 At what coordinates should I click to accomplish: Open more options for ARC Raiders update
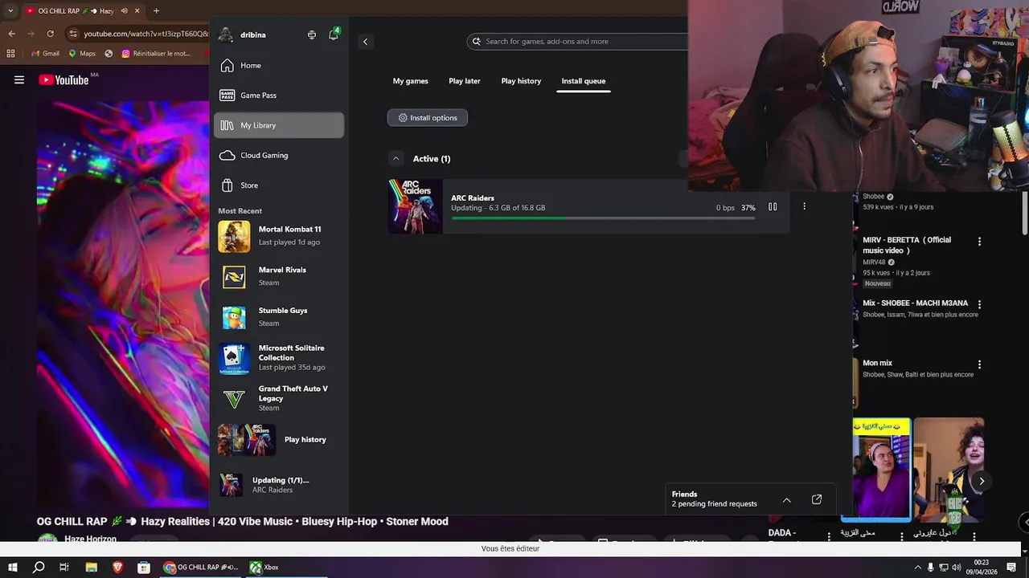804,206
